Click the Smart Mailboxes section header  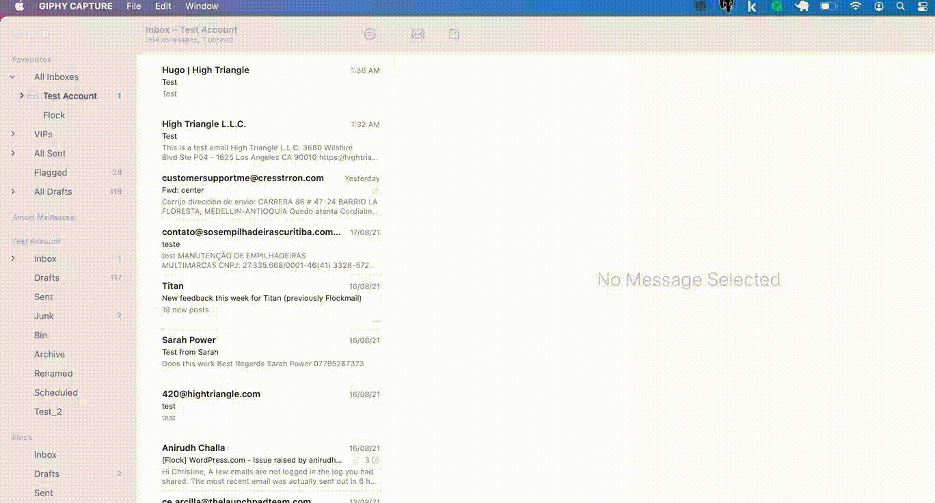[44, 217]
